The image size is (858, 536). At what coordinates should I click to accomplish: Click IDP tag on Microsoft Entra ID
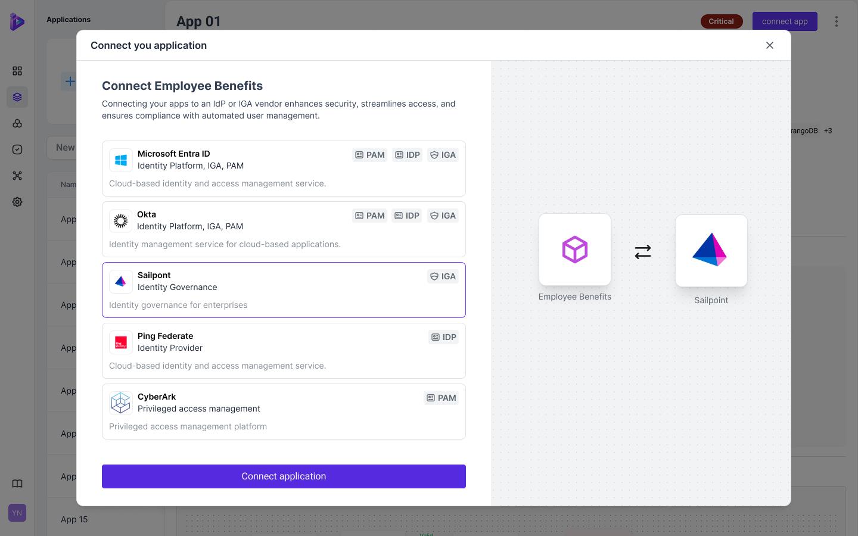point(408,155)
